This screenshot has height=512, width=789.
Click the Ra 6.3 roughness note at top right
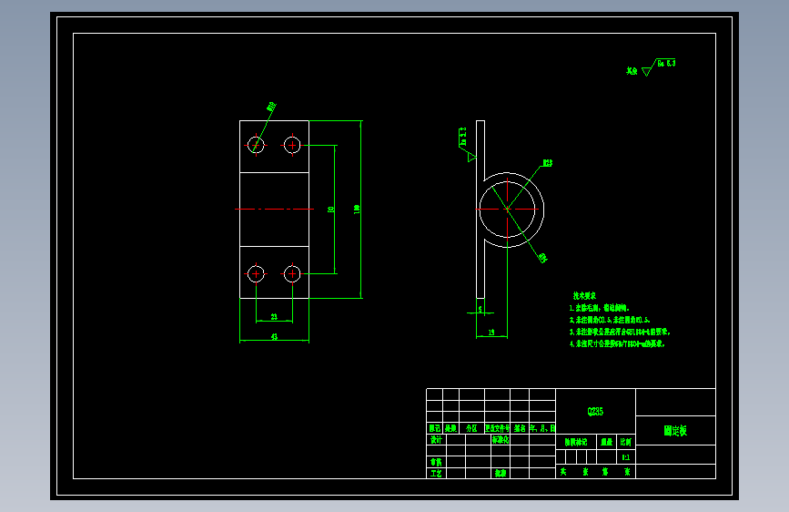[x=666, y=63]
